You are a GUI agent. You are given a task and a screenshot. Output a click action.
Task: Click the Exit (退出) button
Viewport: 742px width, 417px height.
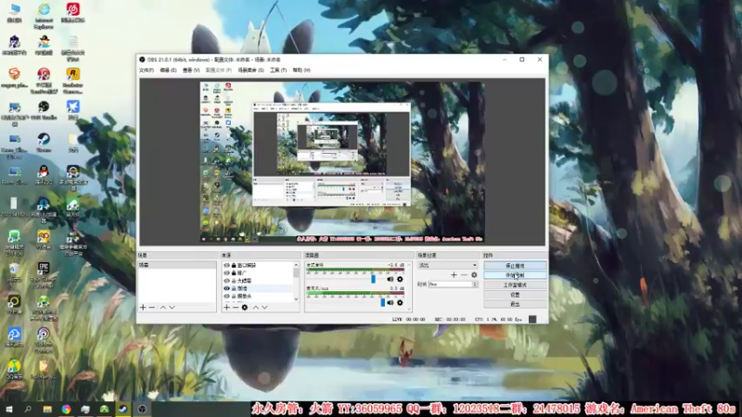tap(515, 304)
